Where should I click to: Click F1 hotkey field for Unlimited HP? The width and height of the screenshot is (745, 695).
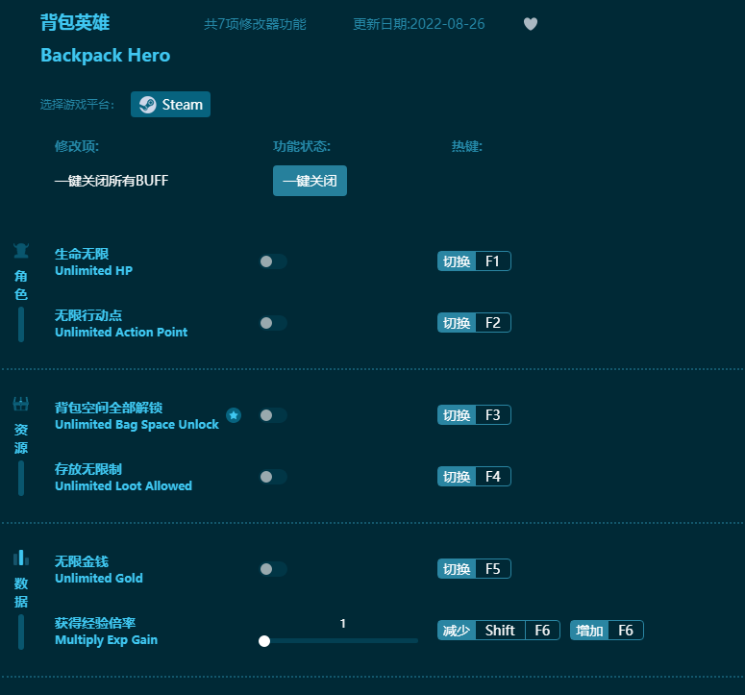(x=493, y=261)
